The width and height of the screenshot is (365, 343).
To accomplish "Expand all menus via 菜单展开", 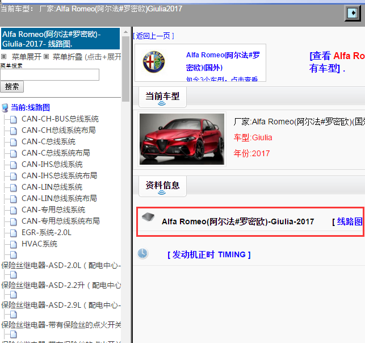I will coord(27,57).
